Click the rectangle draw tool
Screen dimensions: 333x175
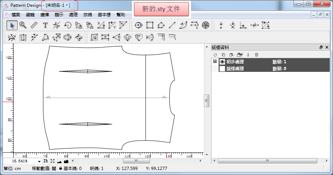(150, 25)
